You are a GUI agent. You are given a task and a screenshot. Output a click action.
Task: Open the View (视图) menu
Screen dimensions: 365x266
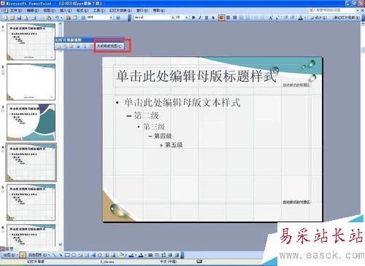tap(49, 10)
